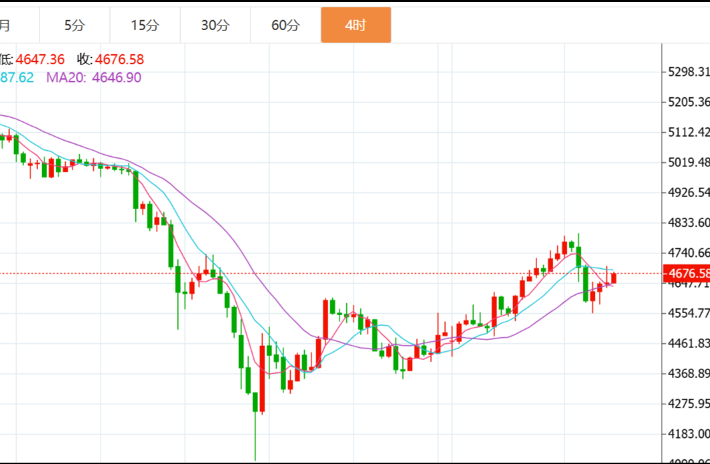
Task: Click the cyan moving average value 87.62
Action: (17, 77)
